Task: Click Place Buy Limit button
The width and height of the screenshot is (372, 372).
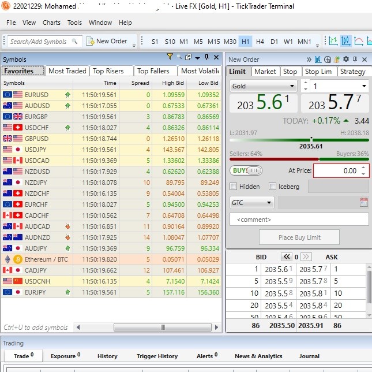Action: point(299,237)
